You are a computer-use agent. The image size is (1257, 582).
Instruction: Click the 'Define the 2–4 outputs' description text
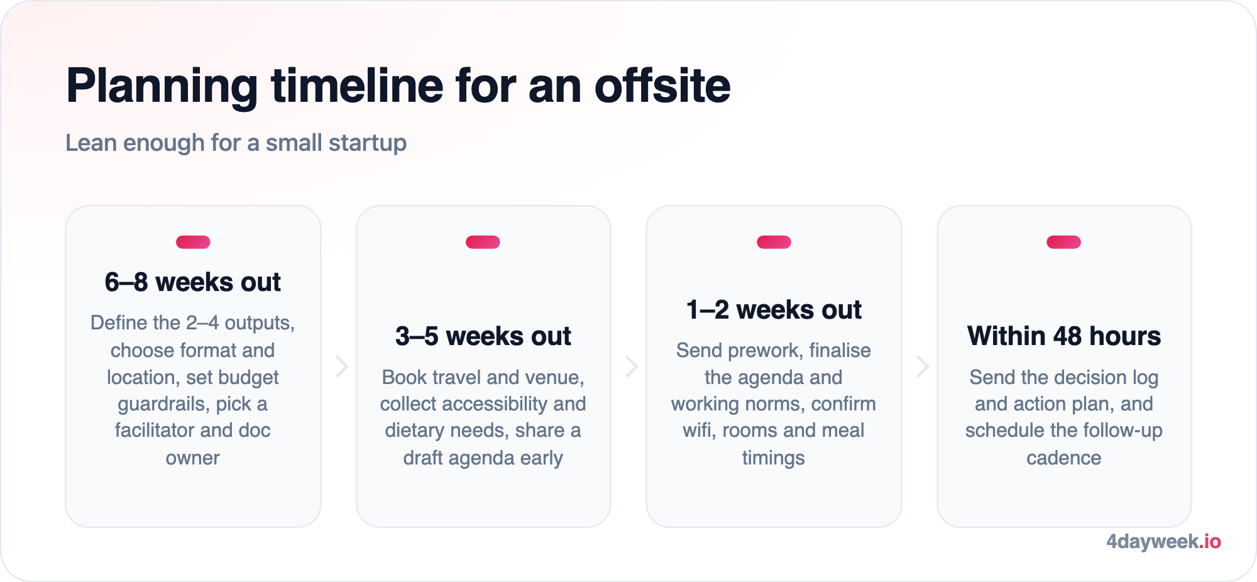click(x=193, y=390)
